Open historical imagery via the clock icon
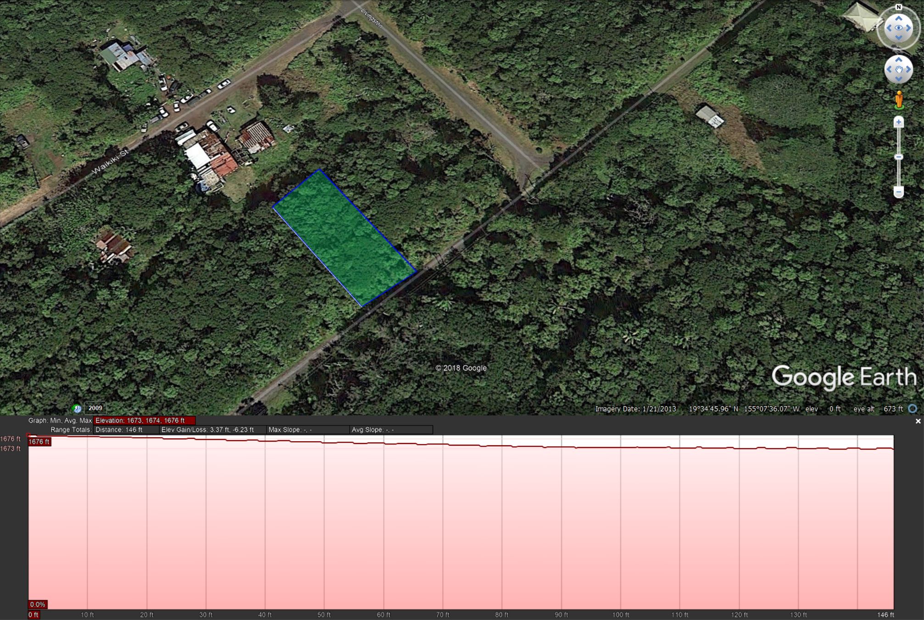This screenshot has height=620, width=924. point(77,409)
